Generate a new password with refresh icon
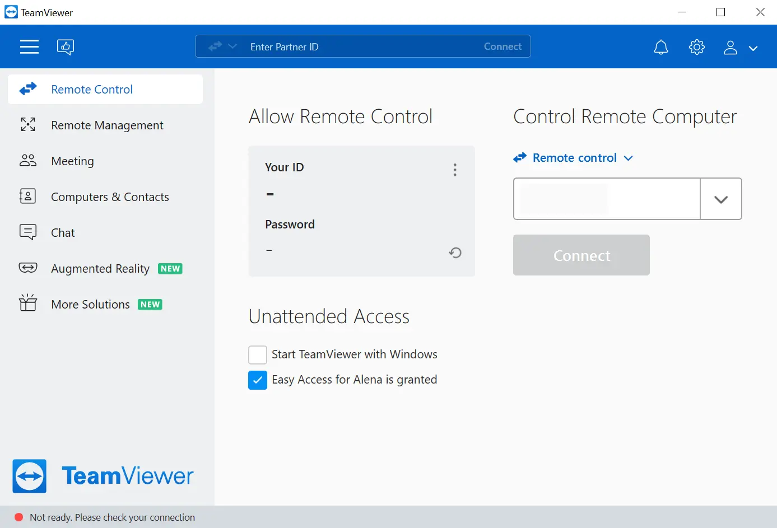This screenshot has height=528, width=777. (455, 253)
